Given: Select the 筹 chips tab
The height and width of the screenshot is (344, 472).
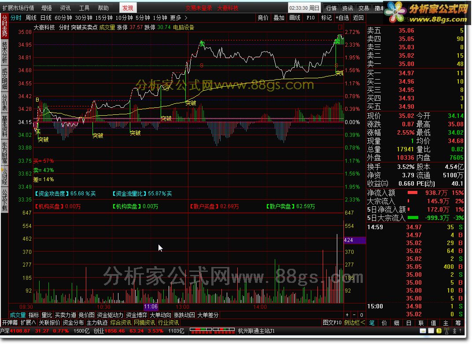Looking at the screenshot, I should tap(458, 323).
